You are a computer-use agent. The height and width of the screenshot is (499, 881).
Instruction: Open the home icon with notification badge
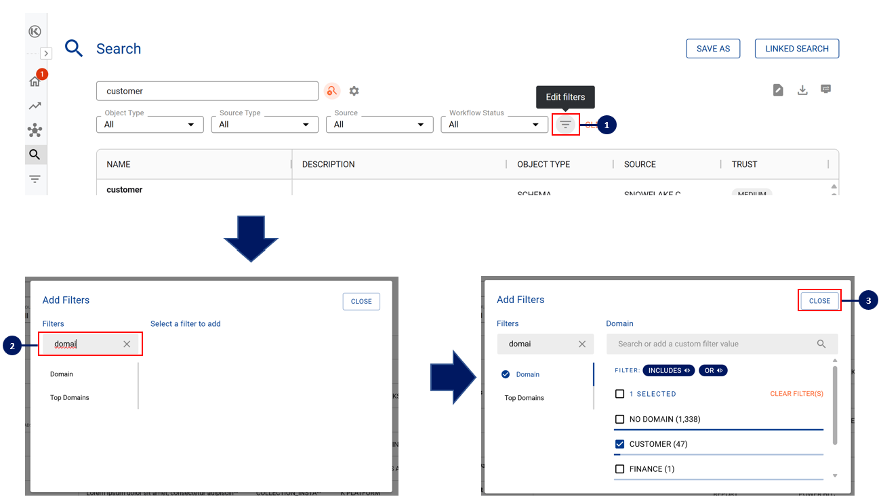click(x=35, y=81)
